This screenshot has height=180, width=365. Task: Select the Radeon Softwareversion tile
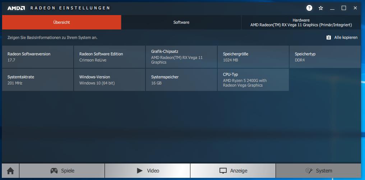pyautogui.click(x=38, y=57)
